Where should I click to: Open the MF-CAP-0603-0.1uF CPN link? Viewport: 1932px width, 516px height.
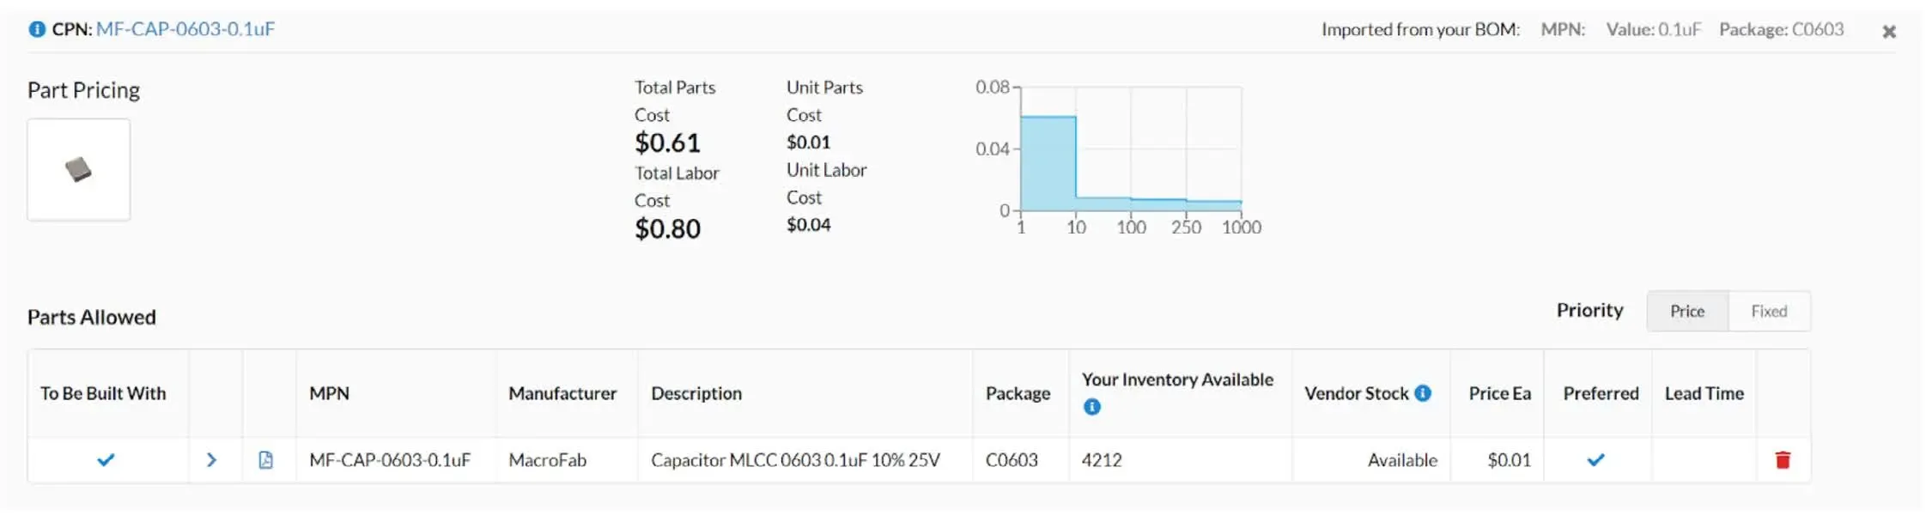point(185,29)
